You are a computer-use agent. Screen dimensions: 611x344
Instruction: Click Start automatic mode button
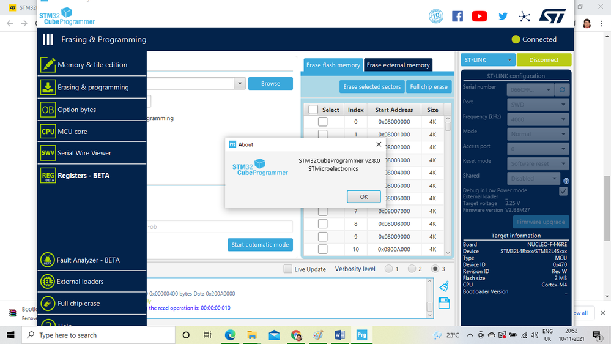(x=260, y=245)
